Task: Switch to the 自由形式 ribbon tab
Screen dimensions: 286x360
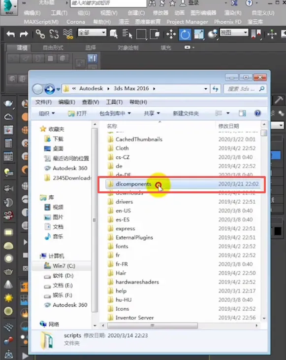Action: (x=53, y=47)
